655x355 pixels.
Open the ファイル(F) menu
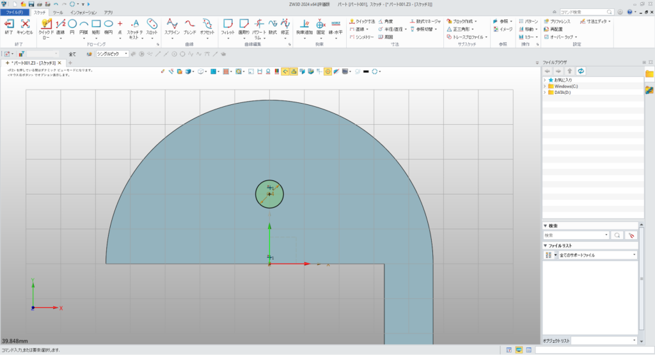tap(14, 12)
